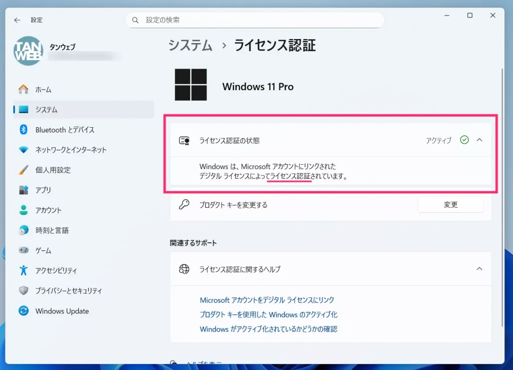Open アプリ settings page

click(84, 190)
